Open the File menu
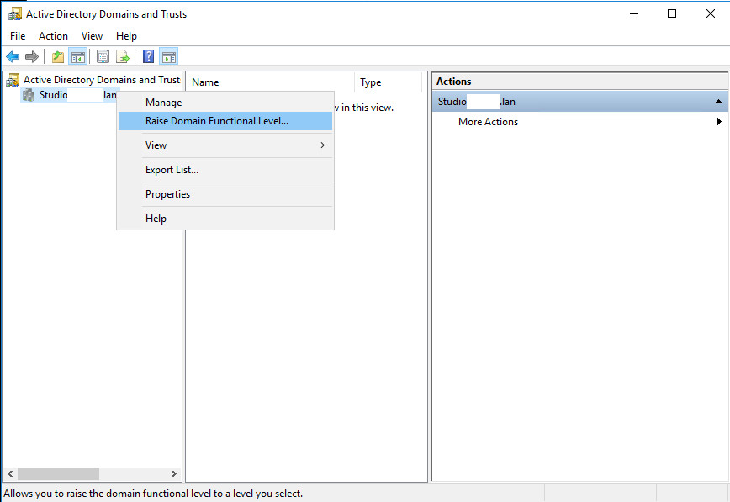Image resolution: width=730 pixels, height=502 pixels. (x=18, y=36)
